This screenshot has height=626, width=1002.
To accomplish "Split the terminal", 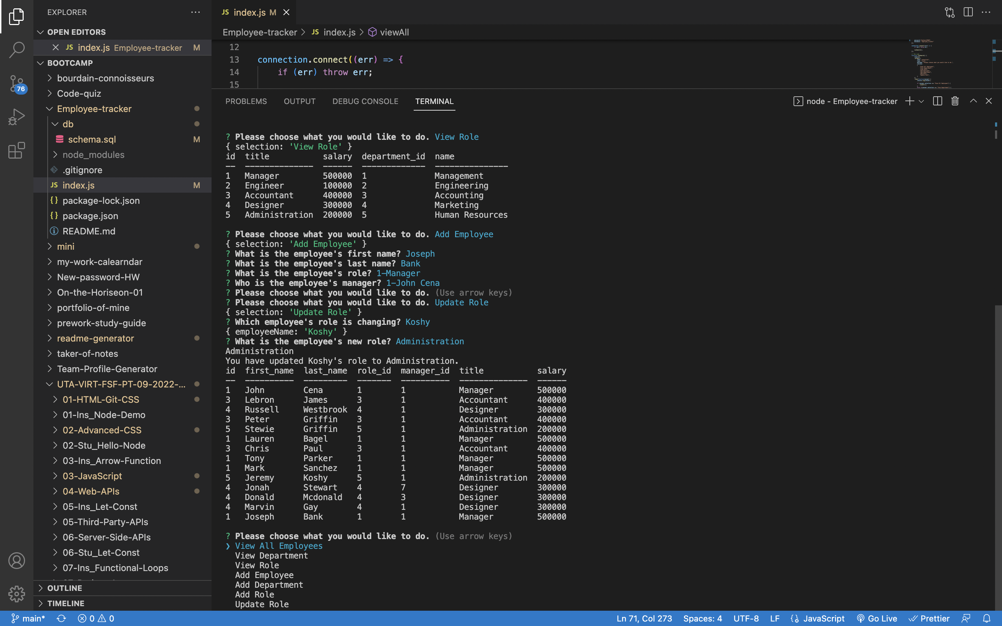I will coord(937,101).
